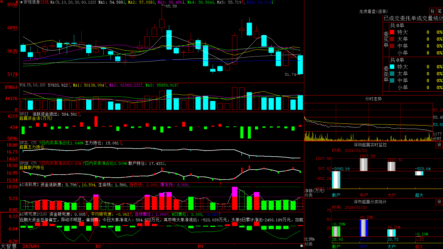Image resolution: width=443 pixels, height=249 pixels.
Task: Open MA(5,10,20,30,60,120) indicator parameters
Action: point(73,2)
